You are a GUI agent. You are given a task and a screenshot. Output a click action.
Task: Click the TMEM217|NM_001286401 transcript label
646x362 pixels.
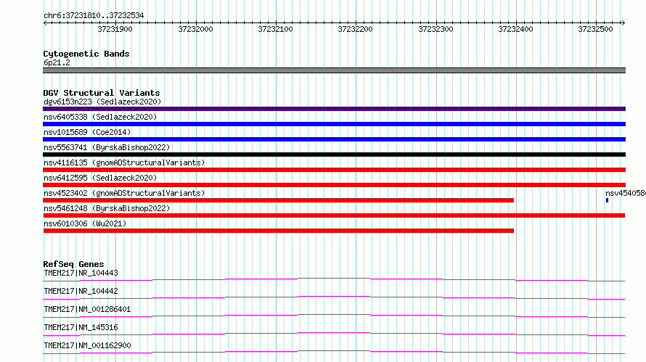tap(87, 309)
